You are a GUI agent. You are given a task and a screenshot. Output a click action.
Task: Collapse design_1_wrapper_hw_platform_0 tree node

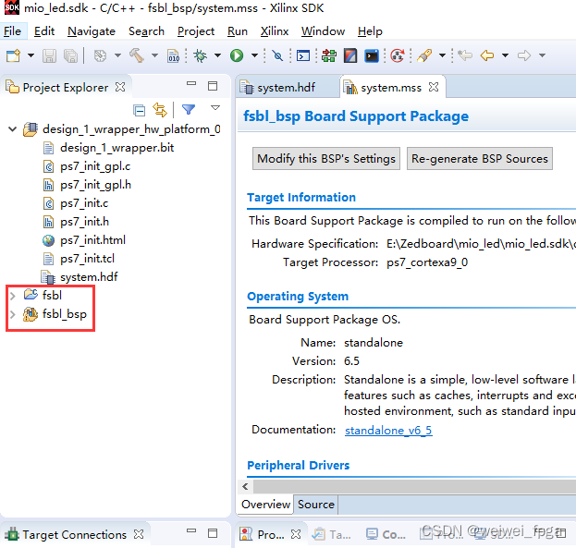point(13,129)
